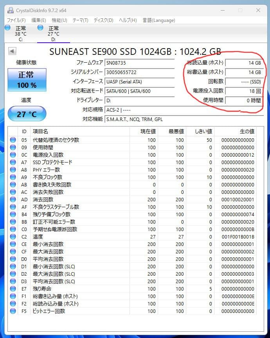The height and width of the screenshot is (338, 270).
Task: Click status orb of row AF 不良クラスタテーブル数
Action: 13,207
